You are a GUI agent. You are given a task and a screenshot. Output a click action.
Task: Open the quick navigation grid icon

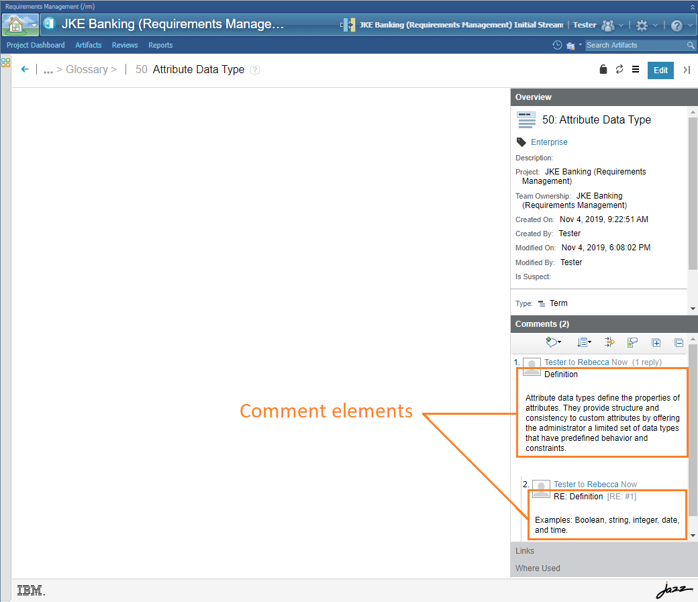coord(5,63)
